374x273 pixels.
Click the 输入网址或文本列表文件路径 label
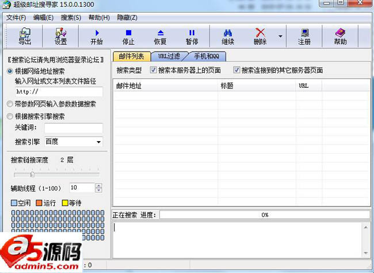point(56,81)
